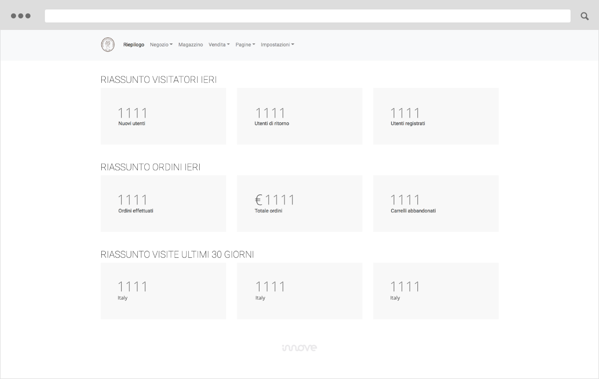Viewport: 599px width, 379px height.
Task: Open the Carrelli abbandonati card
Action: click(x=435, y=203)
